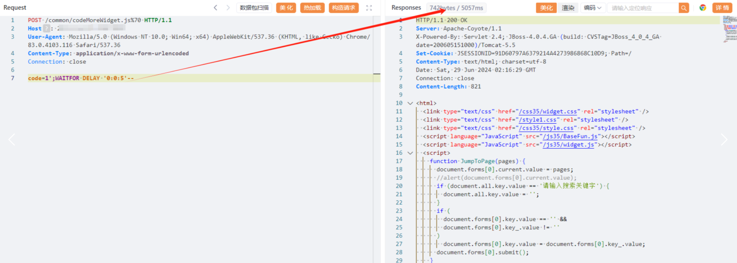The height and width of the screenshot is (263, 737).
Task: Click the orange search icon in Responses
Action: click(684, 8)
